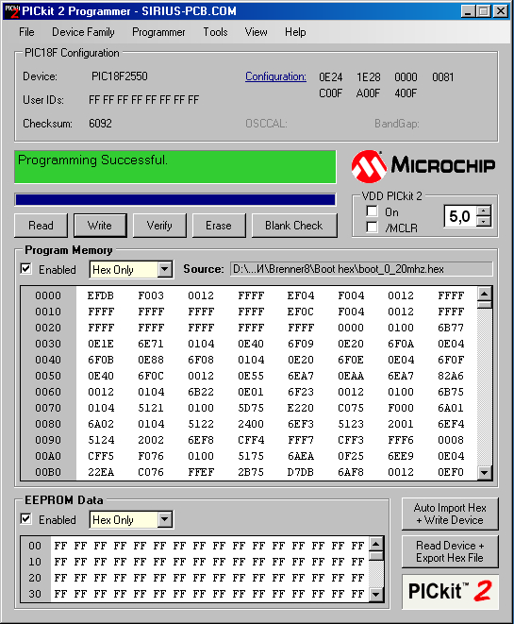Uncheck Program Memory Enabled checkbox

(25, 269)
